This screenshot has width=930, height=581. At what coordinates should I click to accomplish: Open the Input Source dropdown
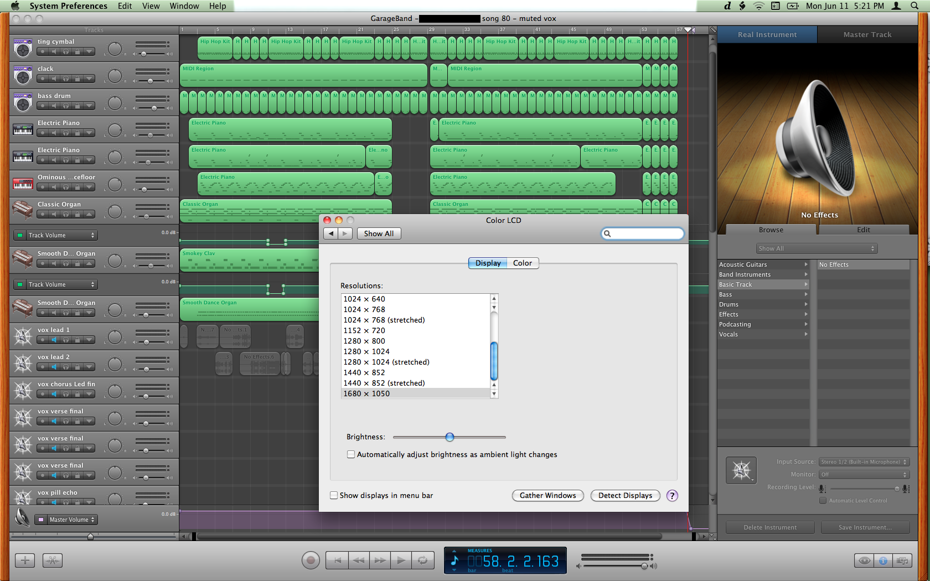pyautogui.click(x=864, y=461)
